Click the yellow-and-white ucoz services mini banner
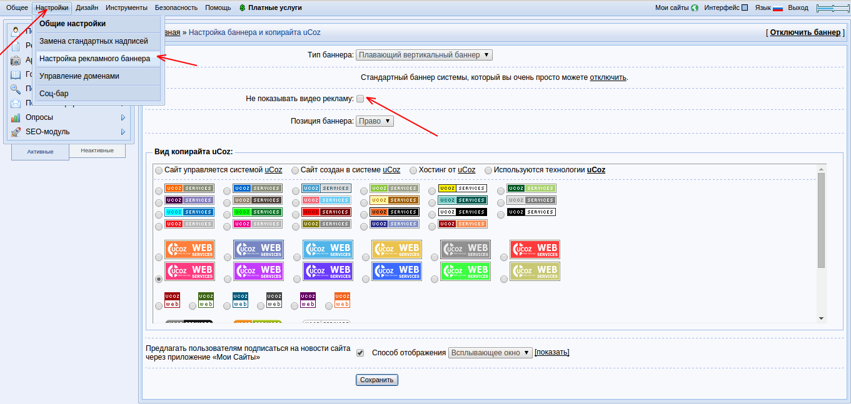The height and width of the screenshot is (404, 851). pos(463,188)
